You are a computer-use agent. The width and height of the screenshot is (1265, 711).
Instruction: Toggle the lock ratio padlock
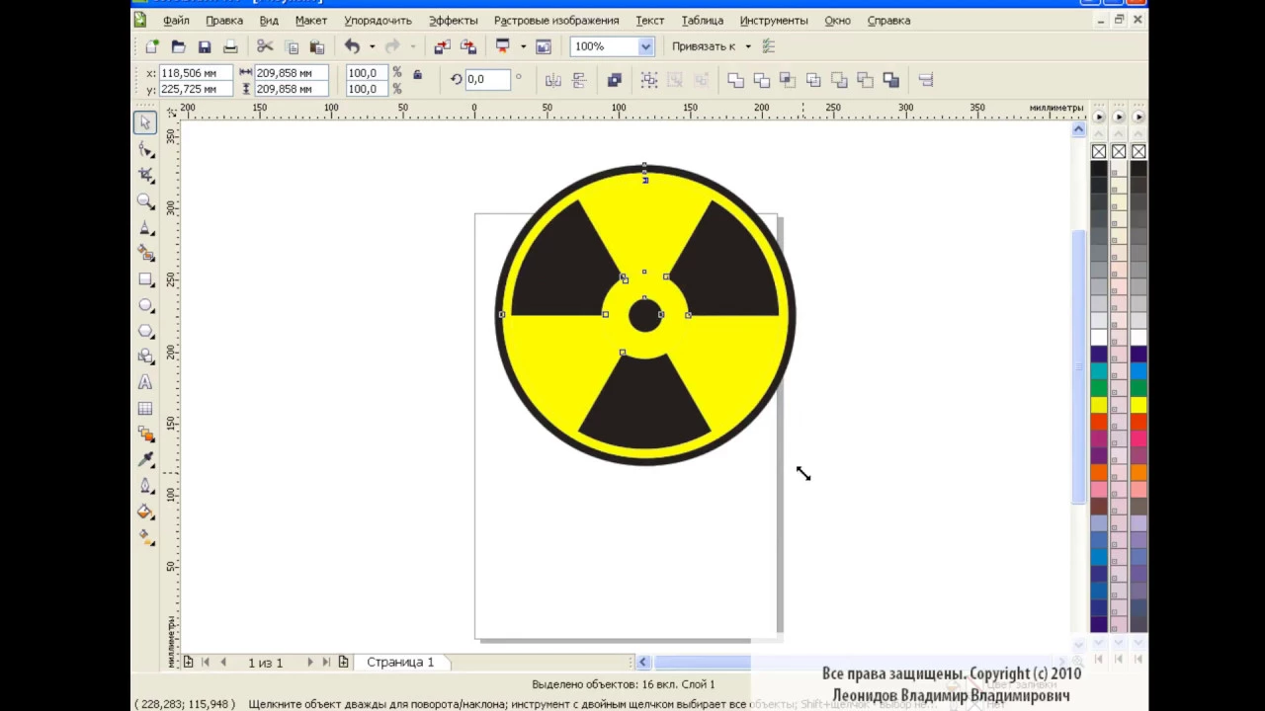point(417,75)
